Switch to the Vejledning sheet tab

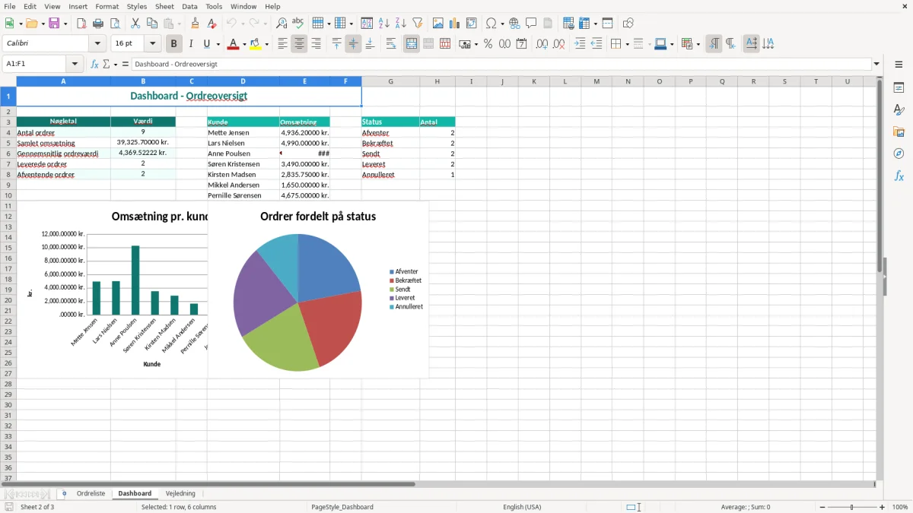point(180,493)
